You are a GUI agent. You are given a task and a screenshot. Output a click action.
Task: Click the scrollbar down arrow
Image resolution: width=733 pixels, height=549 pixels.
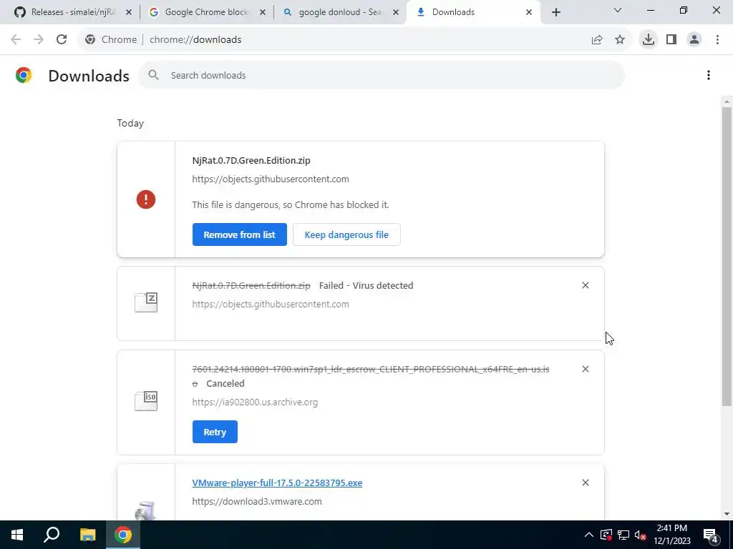point(727,513)
